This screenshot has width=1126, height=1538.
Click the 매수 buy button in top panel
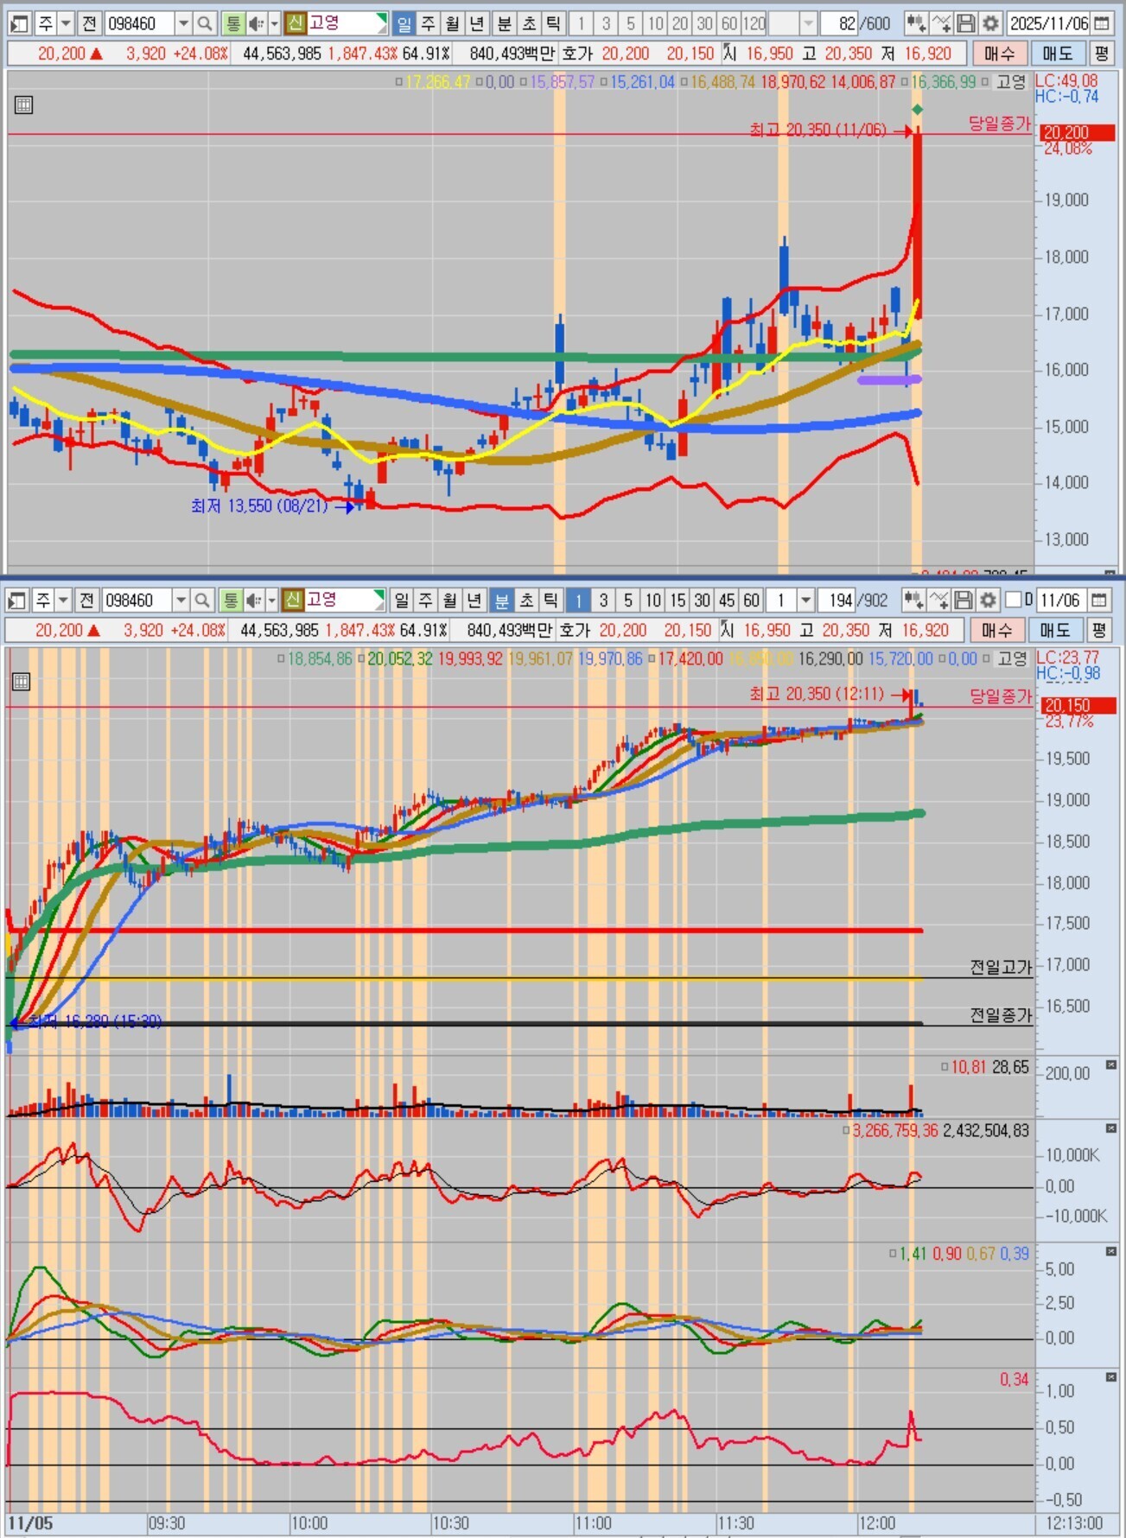1000,54
